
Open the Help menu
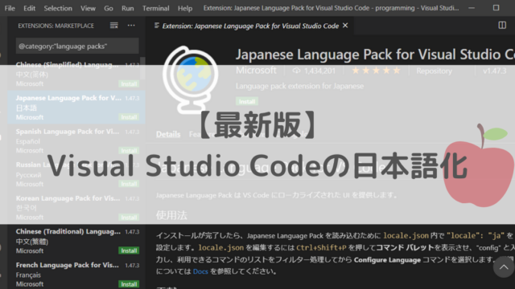click(185, 8)
